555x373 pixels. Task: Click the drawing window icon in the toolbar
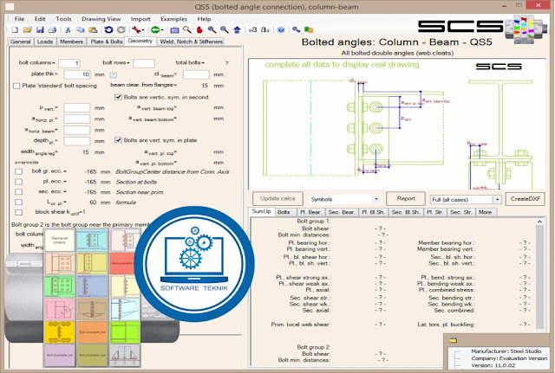(175, 29)
